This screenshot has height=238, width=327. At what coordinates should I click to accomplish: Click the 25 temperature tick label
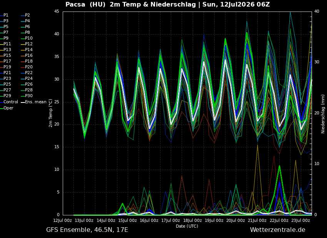[x=57, y=102]
